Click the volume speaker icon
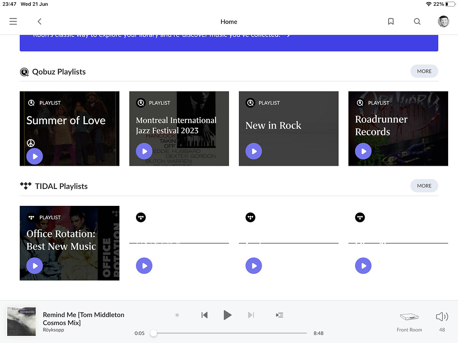 [441, 316]
